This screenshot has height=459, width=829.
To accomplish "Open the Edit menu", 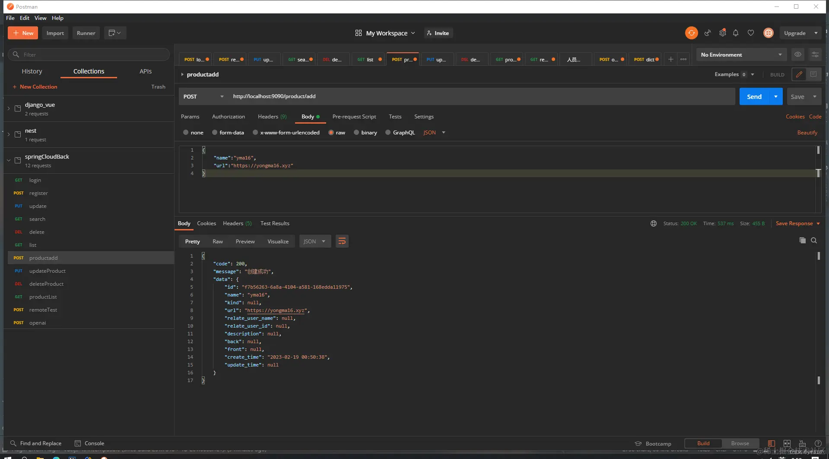I will 25,18.
